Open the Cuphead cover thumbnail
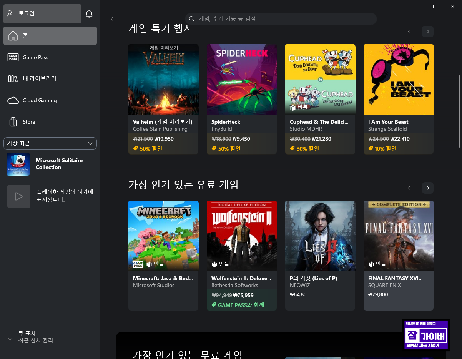 click(320, 80)
